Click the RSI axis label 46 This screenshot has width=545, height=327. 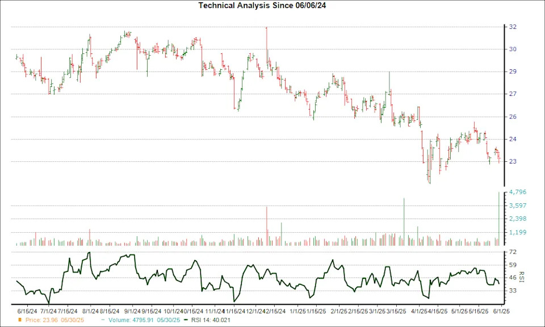coord(513,277)
